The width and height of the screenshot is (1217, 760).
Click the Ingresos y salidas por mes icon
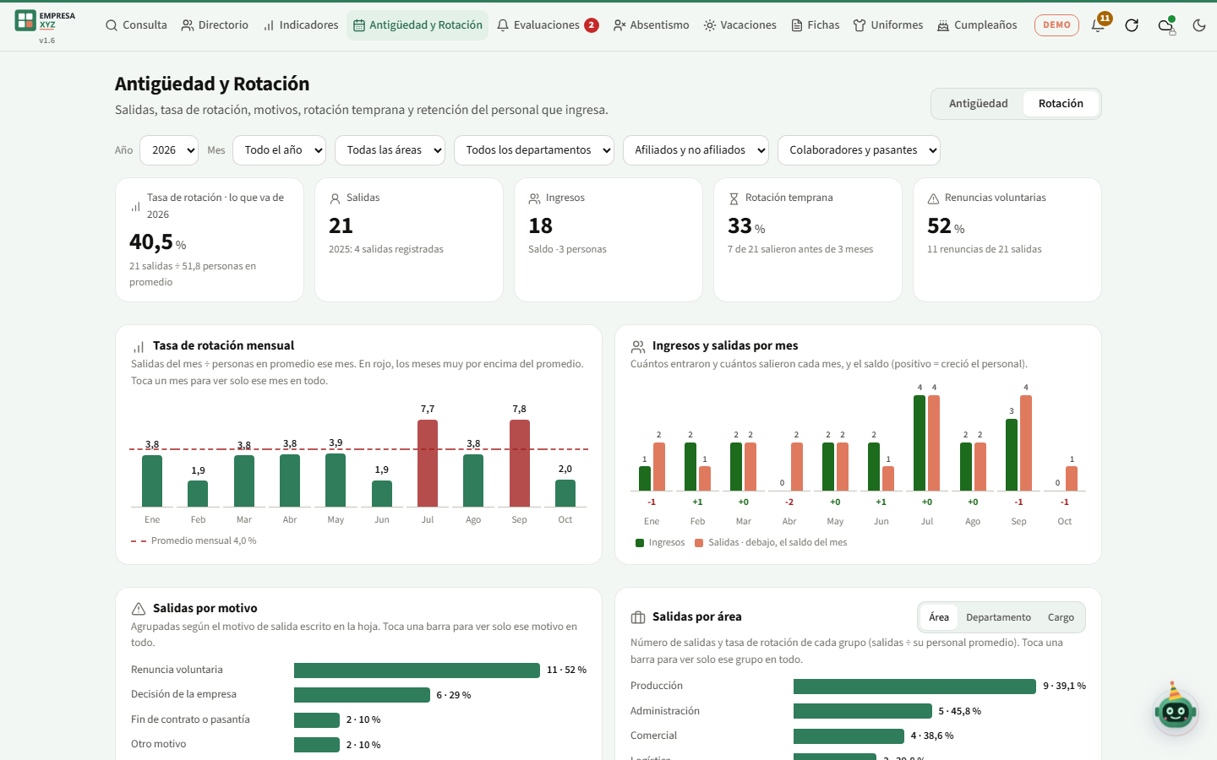coord(638,346)
